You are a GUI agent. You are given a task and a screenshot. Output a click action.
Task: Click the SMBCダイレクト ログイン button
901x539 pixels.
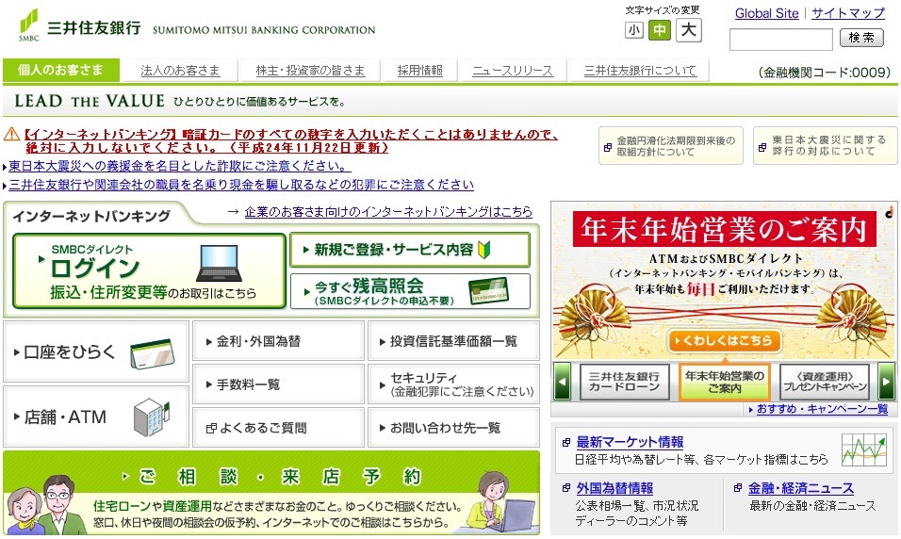(x=149, y=270)
